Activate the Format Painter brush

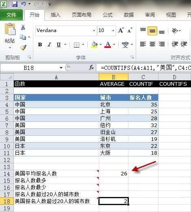23,48
